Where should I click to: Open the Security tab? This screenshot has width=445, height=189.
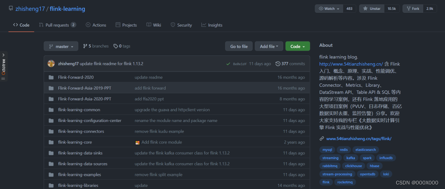pos(181,25)
